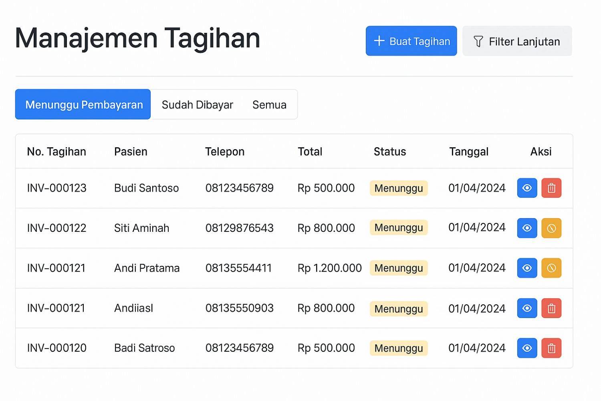This screenshot has height=401, width=601.
Task: Show all invoices with the Semua tab
Action: tap(269, 105)
